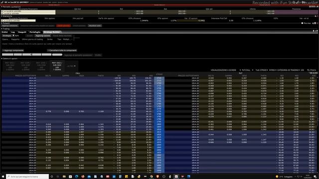Click the STRIKE column header
Screen dimensions: 319x179
pyautogui.click(x=159, y=75)
